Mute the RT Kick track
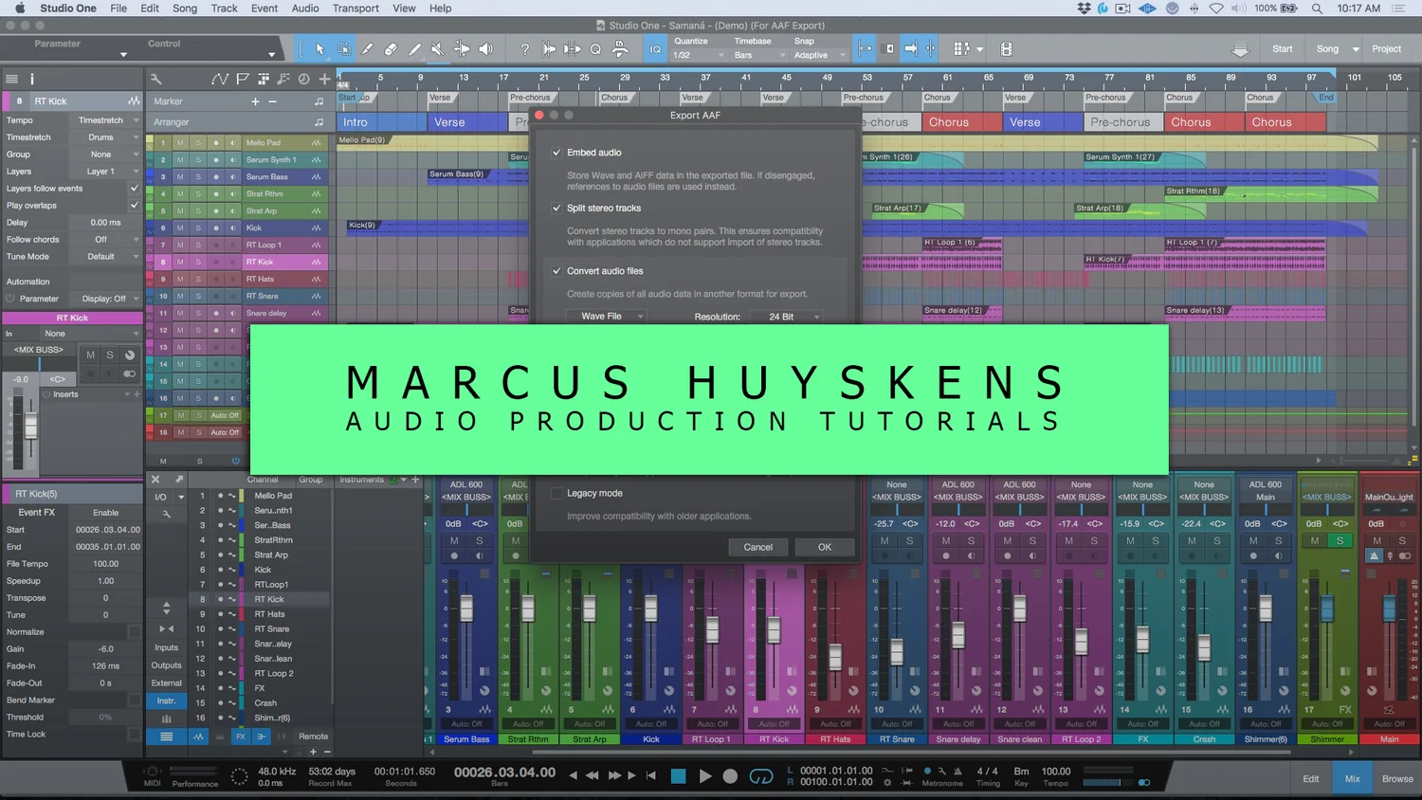This screenshot has height=800, width=1422. point(180,262)
